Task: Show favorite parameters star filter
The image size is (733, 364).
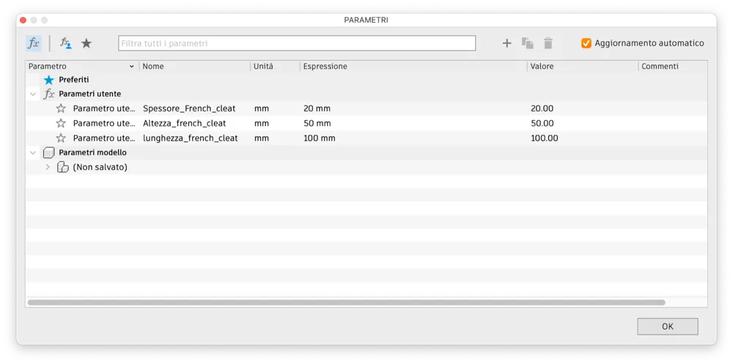Action: 86,43
